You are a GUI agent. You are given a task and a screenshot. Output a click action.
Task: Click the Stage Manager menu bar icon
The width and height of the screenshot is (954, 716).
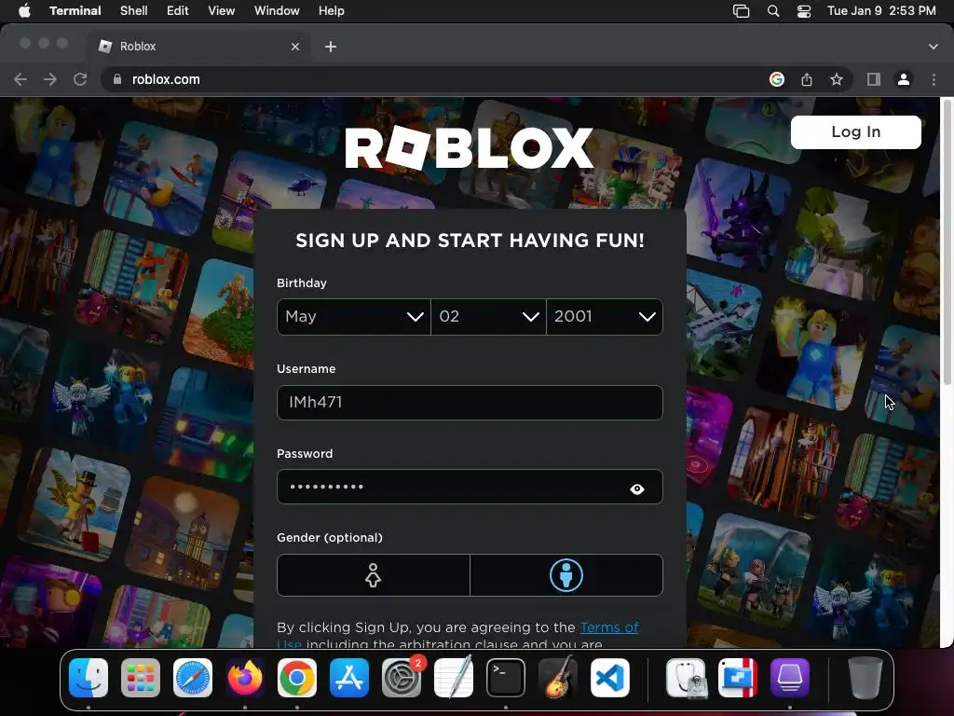(x=741, y=11)
